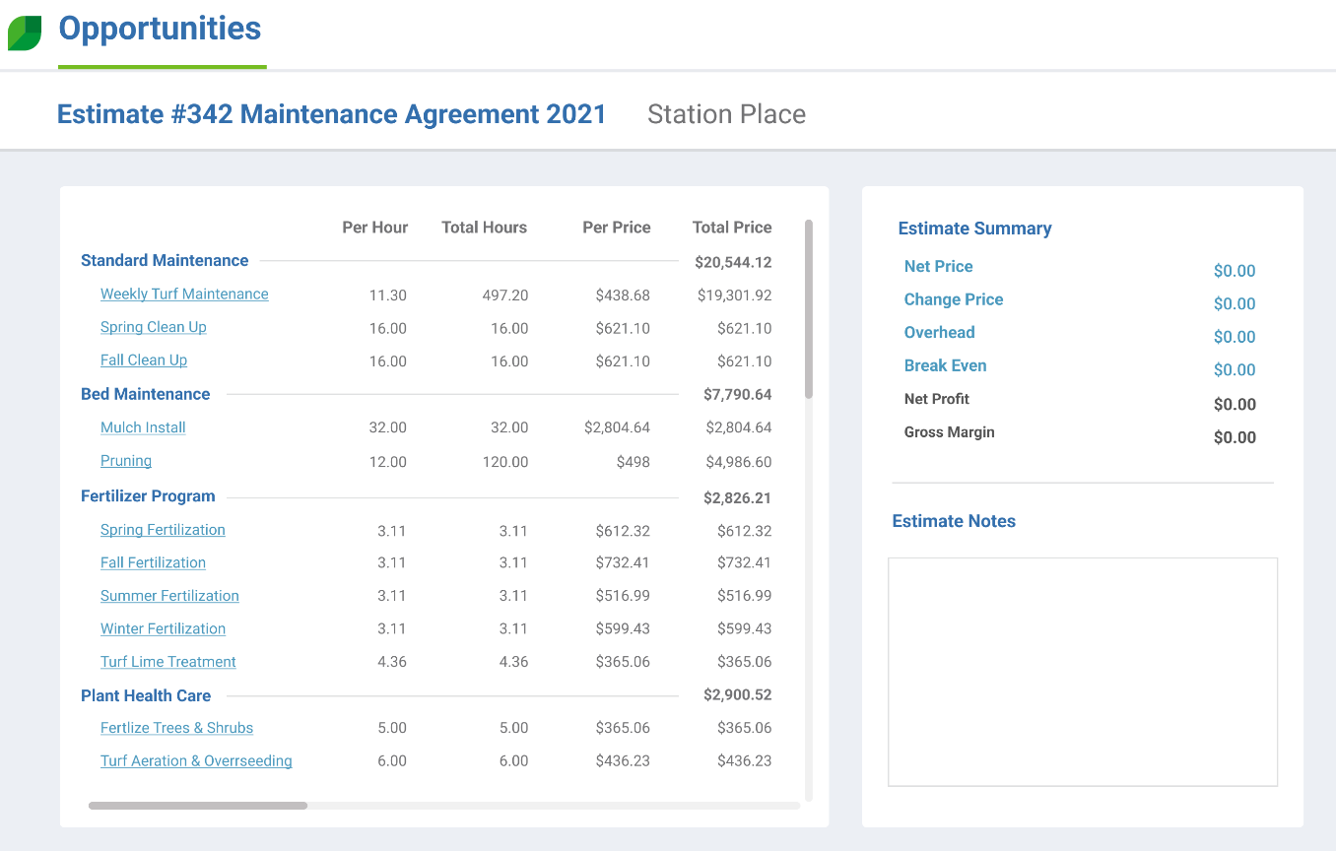Click the Standard Maintenance section heading
This screenshot has width=1336, height=851.
(x=165, y=261)
